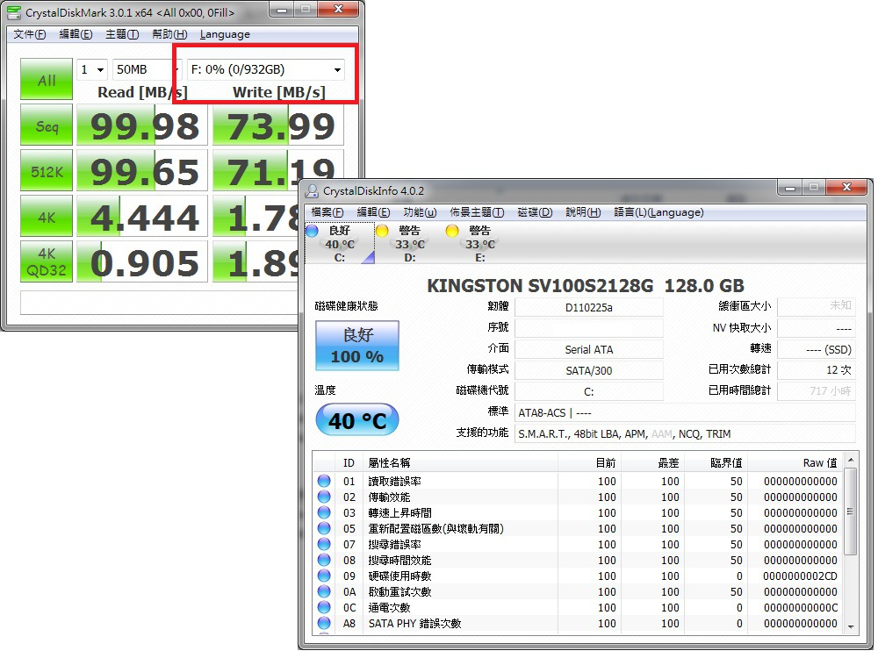The image size is (878, 658).
Task: Click the 4K read result 4.444
Action: pos(142,216)
